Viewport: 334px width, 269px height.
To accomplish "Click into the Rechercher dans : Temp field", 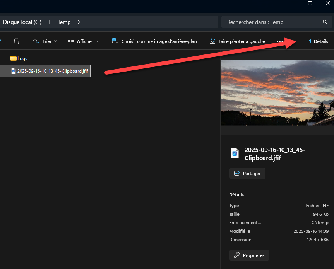I will [x=271, y=22].
